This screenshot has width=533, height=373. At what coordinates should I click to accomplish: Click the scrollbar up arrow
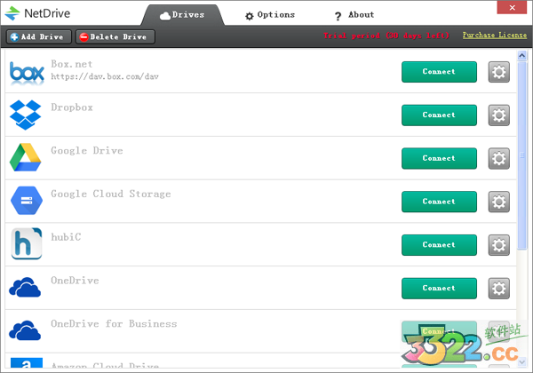point(522,55)
